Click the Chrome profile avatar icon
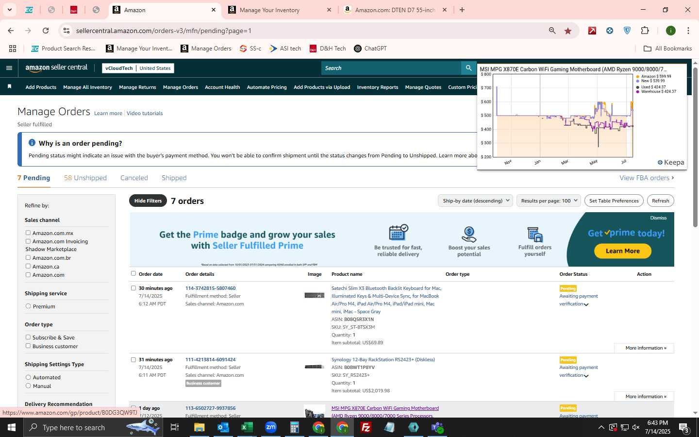This screenshot has width=699, height=437. pos(671,31)
